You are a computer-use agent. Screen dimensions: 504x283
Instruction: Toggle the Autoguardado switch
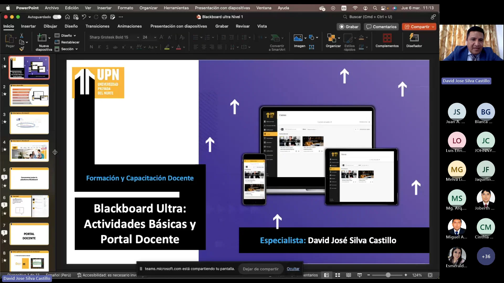coord(57,17)
